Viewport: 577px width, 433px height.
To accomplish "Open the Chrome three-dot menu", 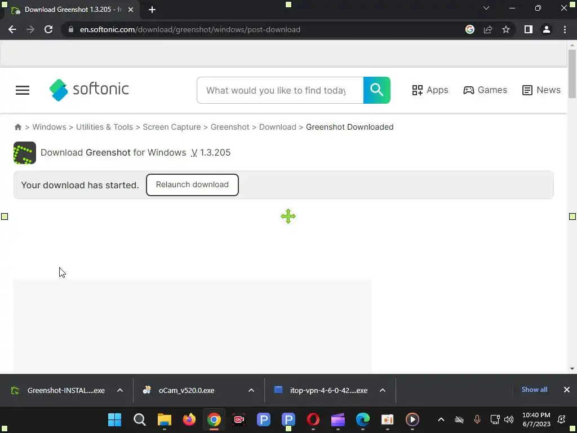I will [565, 29].
